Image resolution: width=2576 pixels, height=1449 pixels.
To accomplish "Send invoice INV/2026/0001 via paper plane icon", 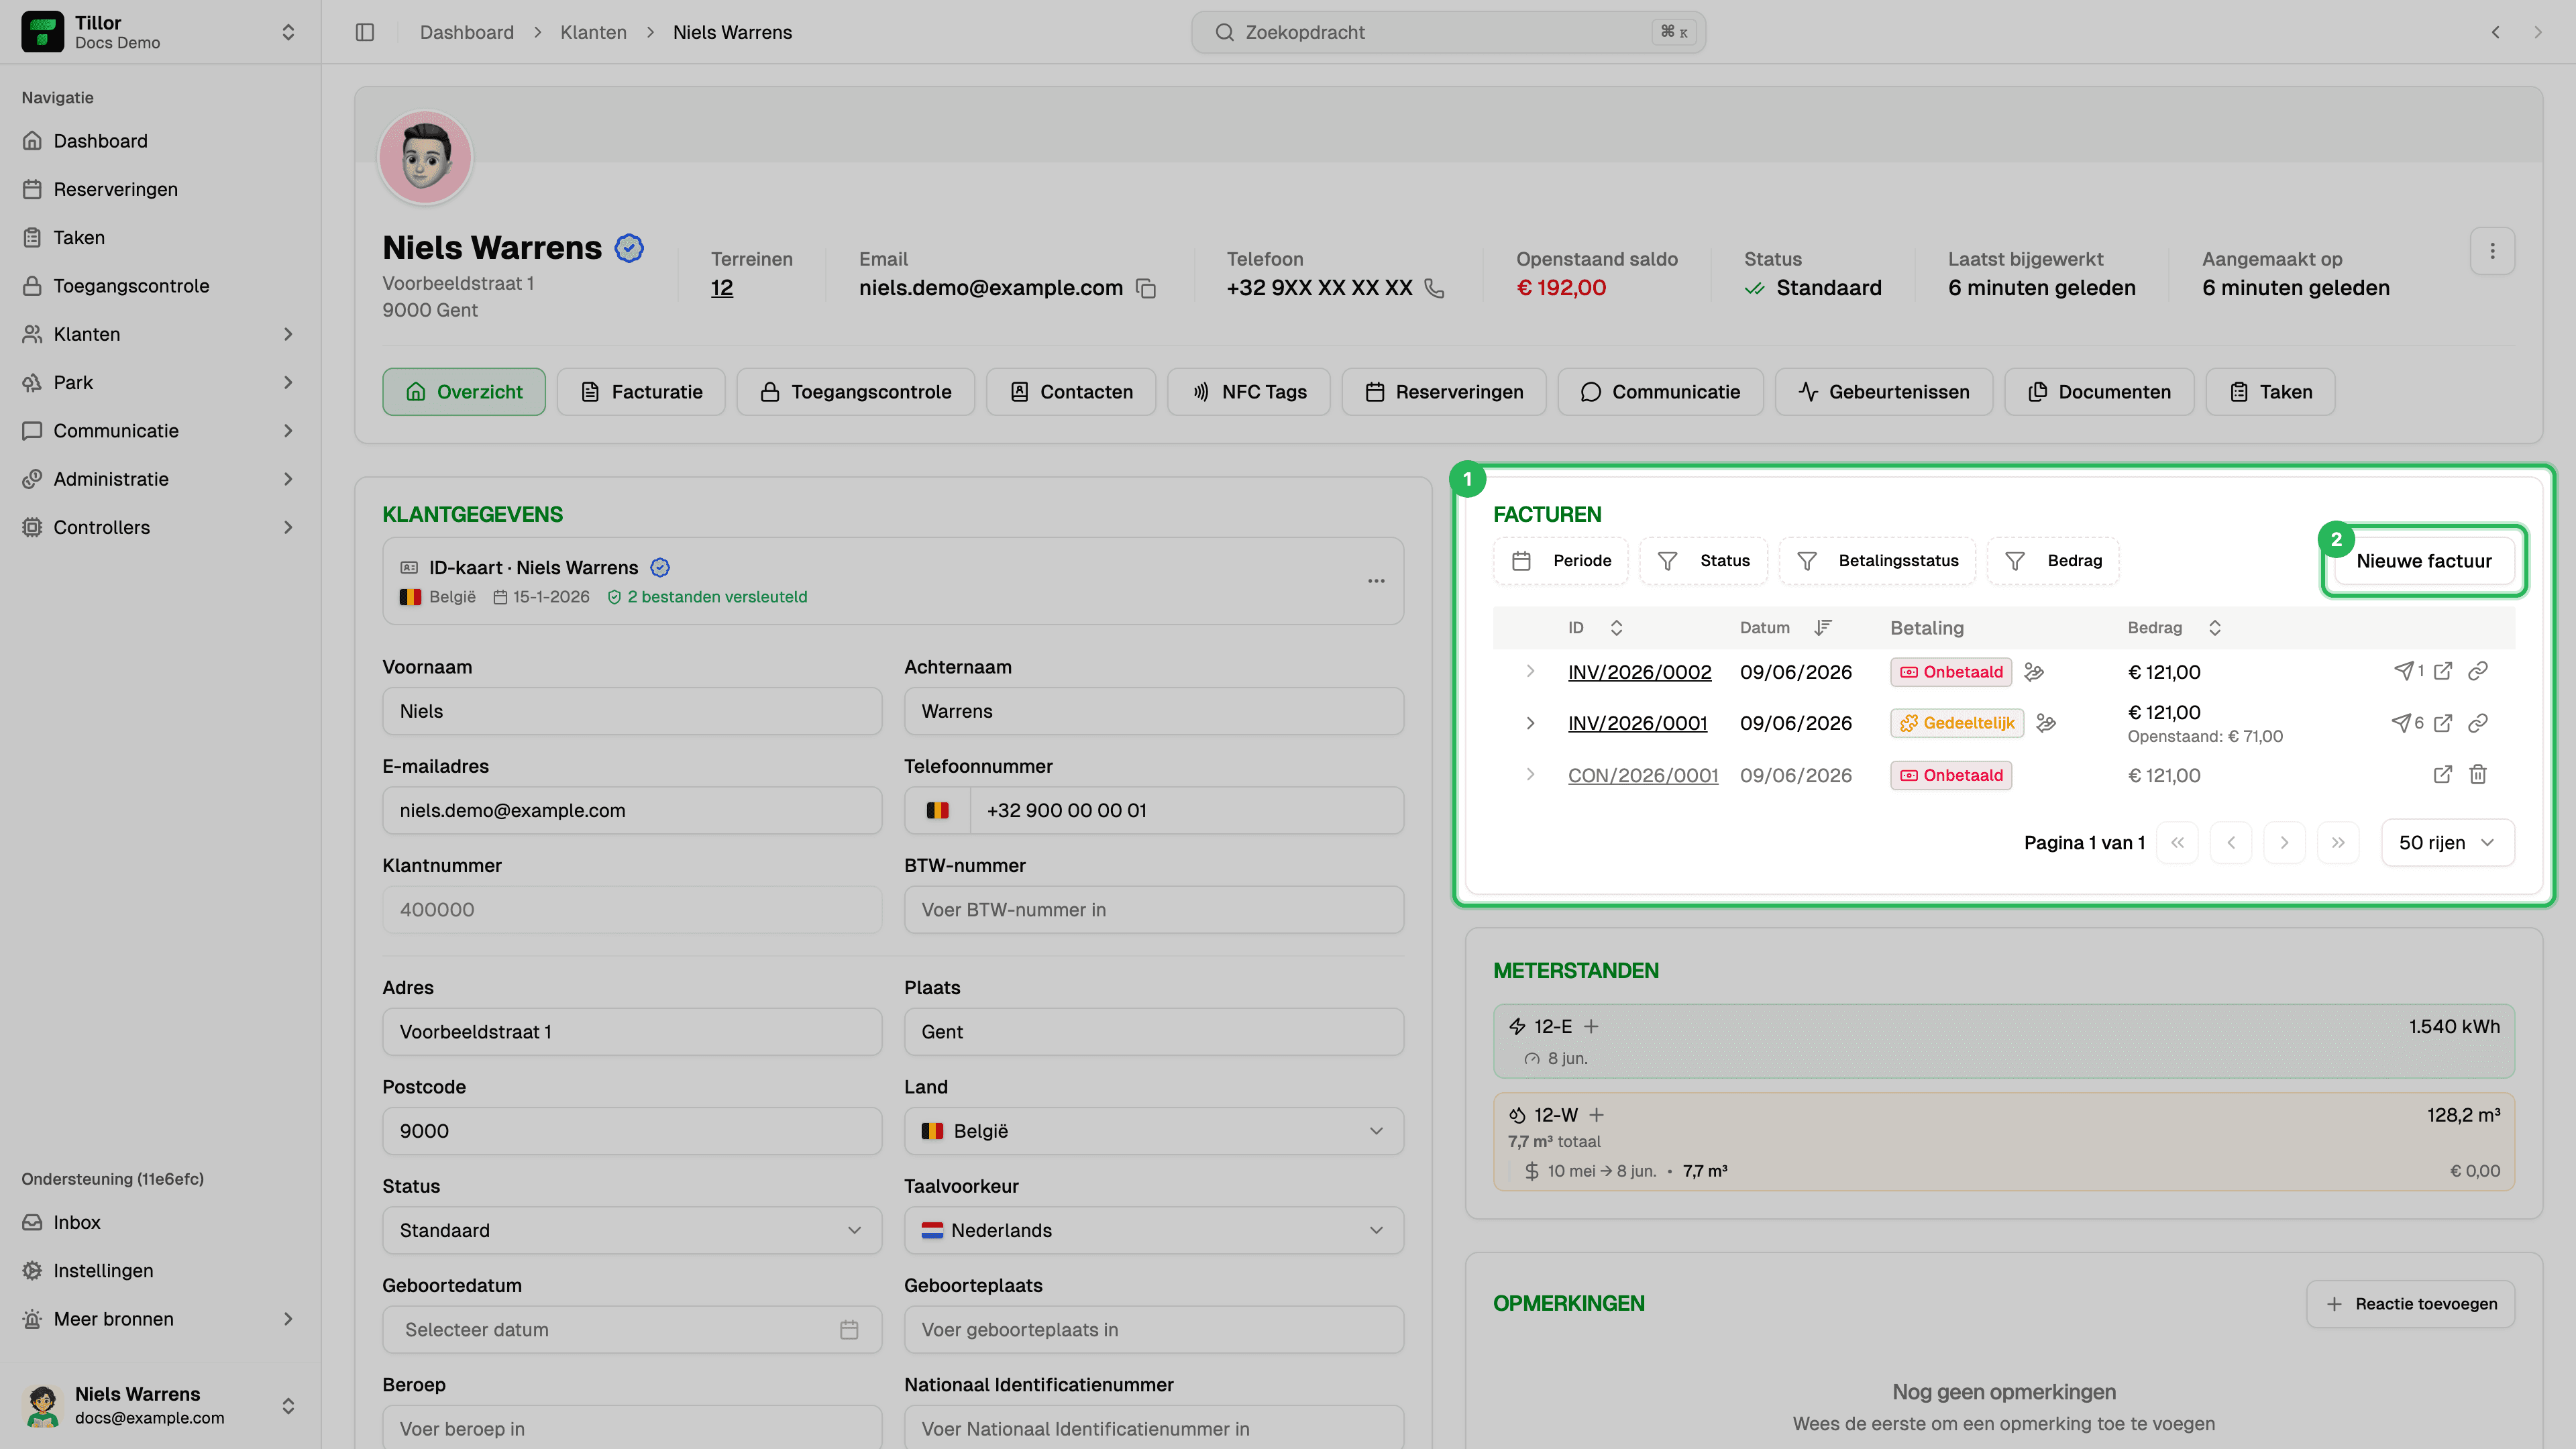I will pos(2401,723).
